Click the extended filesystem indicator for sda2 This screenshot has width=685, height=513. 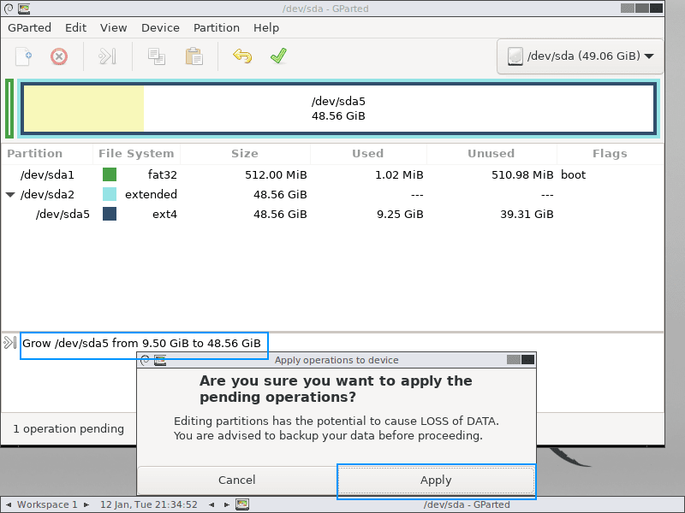click(109, 194)
